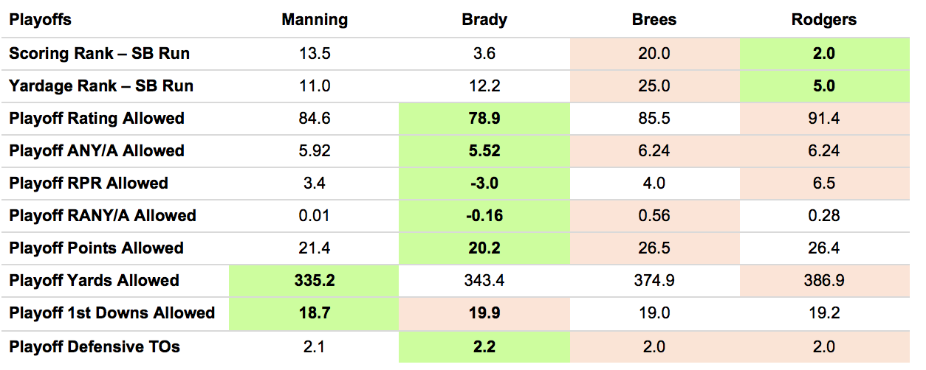Select the Brees column header
The height and width of the screenshot is (370, 926).
[x=654, y=21]
